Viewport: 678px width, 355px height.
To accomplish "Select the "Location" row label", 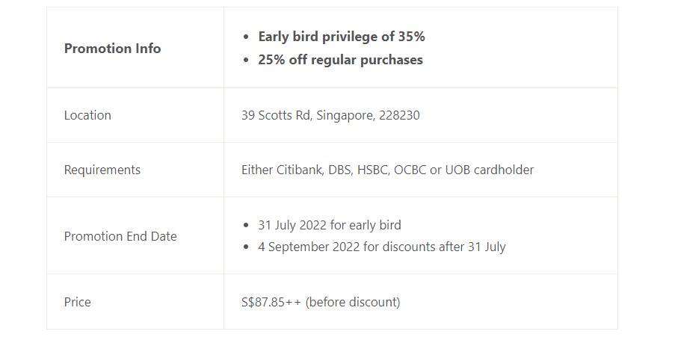I will tap(87, 115).
